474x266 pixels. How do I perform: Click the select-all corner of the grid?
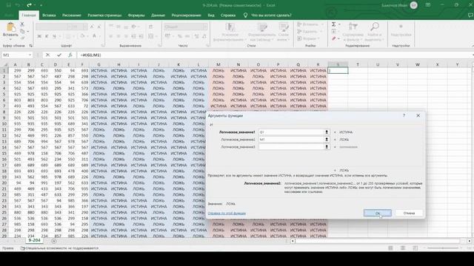tap(4, 64)
